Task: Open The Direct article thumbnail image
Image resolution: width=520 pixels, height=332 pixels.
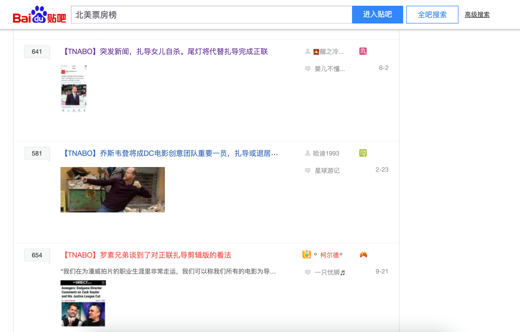Action: tap(83, 303)
